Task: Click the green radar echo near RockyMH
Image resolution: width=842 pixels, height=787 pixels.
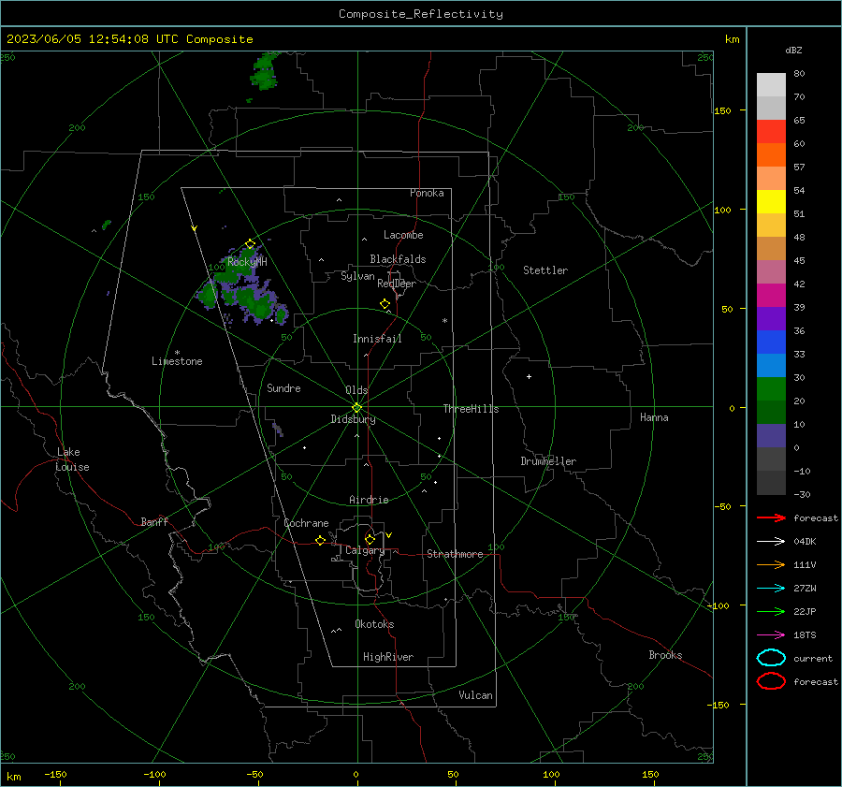Action: click(x=242, y=287)
